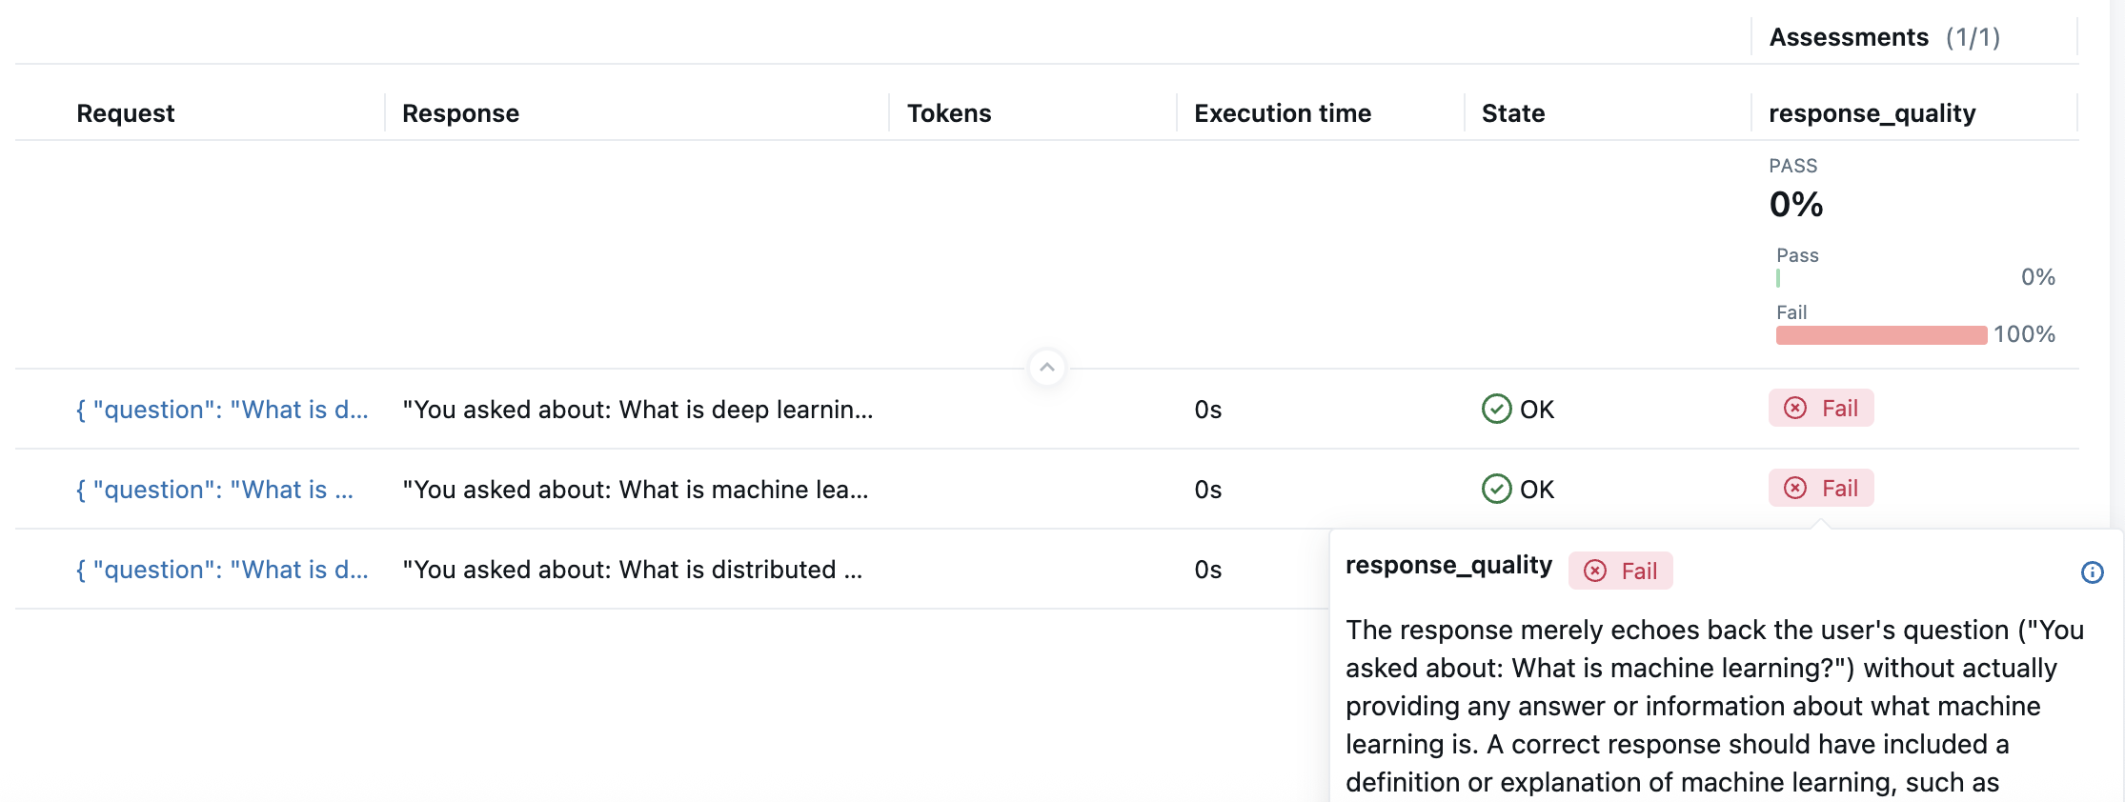Click the Response column header

click(460, 113)
